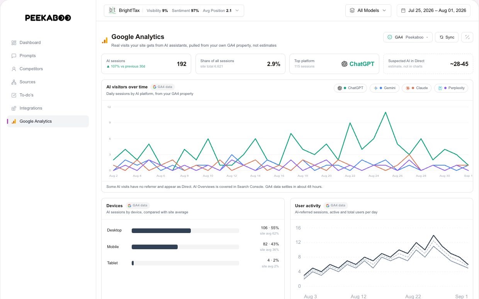Viewport: 479px width, 299px height.
Task: Click the AI sessions card showing 192
Action: point(146,64)
